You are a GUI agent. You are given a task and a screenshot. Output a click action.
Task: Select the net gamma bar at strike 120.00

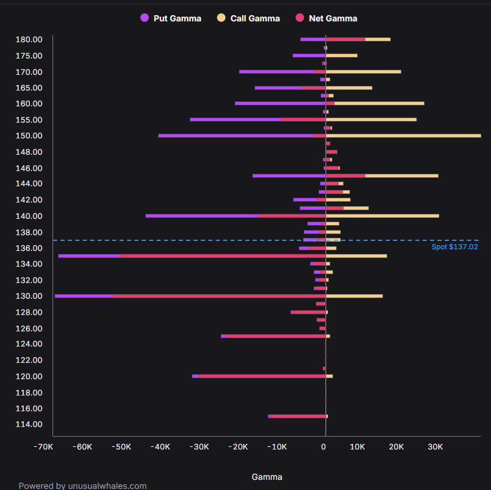pos(262,376)
